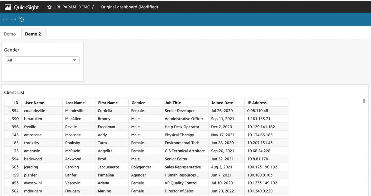Image resolution: width=371 pixels, height=196 pixels.
Task: Click the User Name column header
Action: click(x=34, y=103)
